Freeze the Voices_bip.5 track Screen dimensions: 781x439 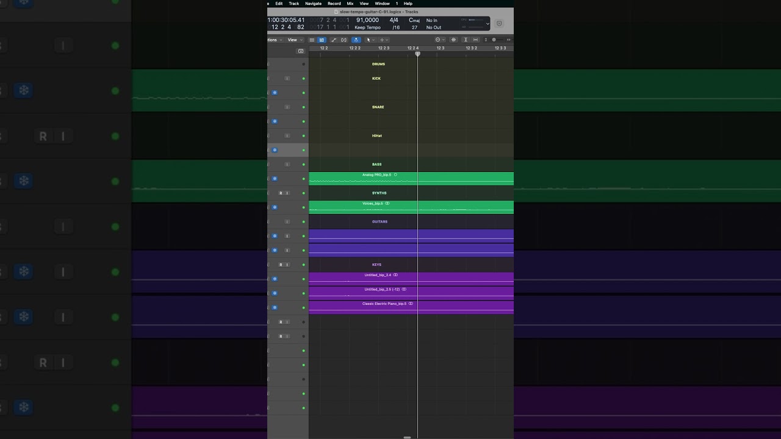[x=275, y=207]
